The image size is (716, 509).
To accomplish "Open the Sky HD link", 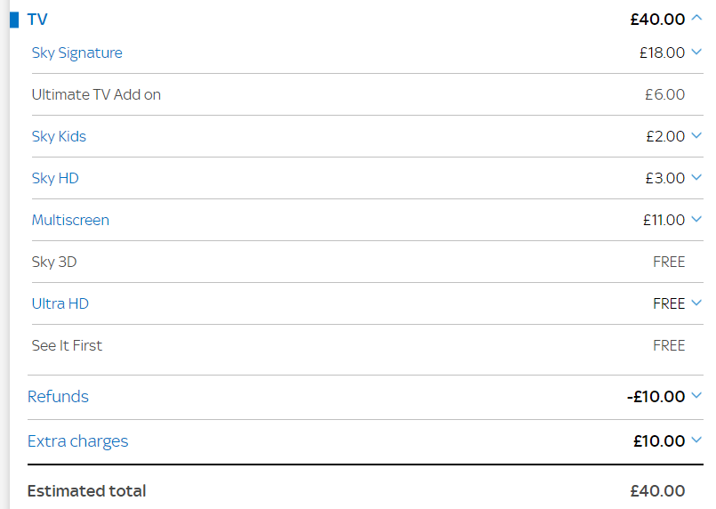I will tap(55, 178).
